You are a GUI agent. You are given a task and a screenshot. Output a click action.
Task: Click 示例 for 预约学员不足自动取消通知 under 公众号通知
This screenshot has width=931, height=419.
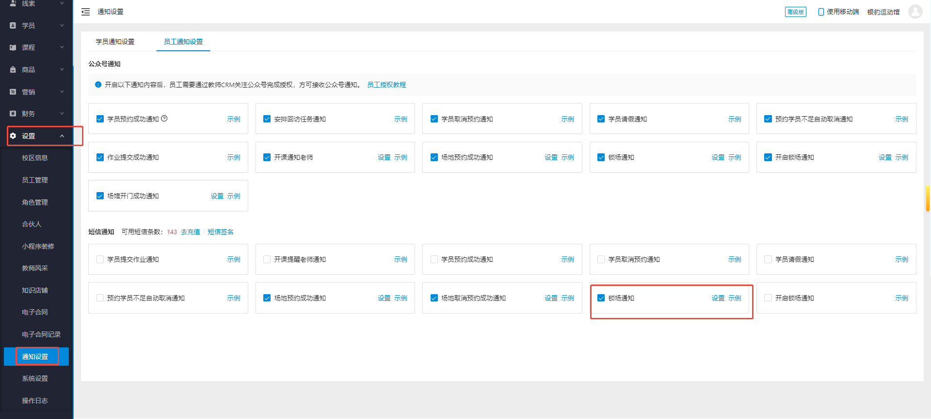coord(901,119)
